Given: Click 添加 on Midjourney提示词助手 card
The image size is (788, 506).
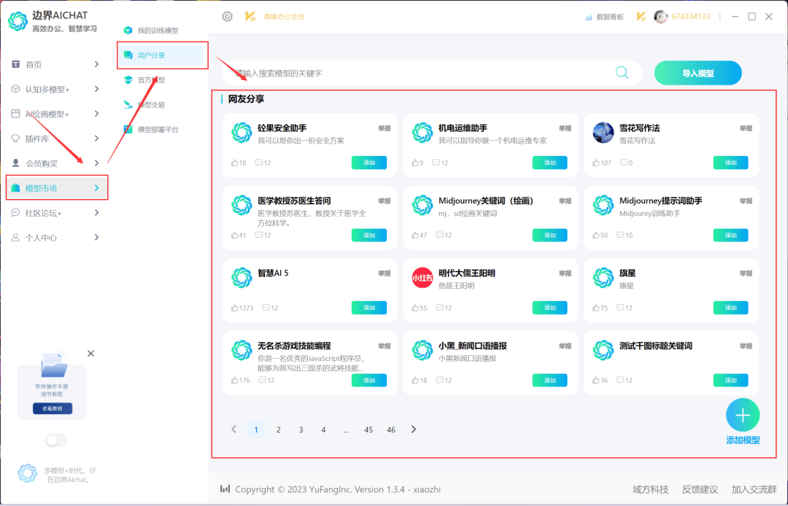Looking at the screenshot, I should point(730,235).
